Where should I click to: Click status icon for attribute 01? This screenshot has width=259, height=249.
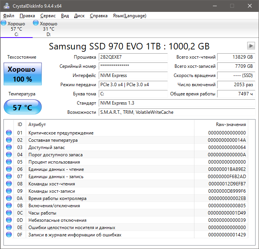click(9, 133)
